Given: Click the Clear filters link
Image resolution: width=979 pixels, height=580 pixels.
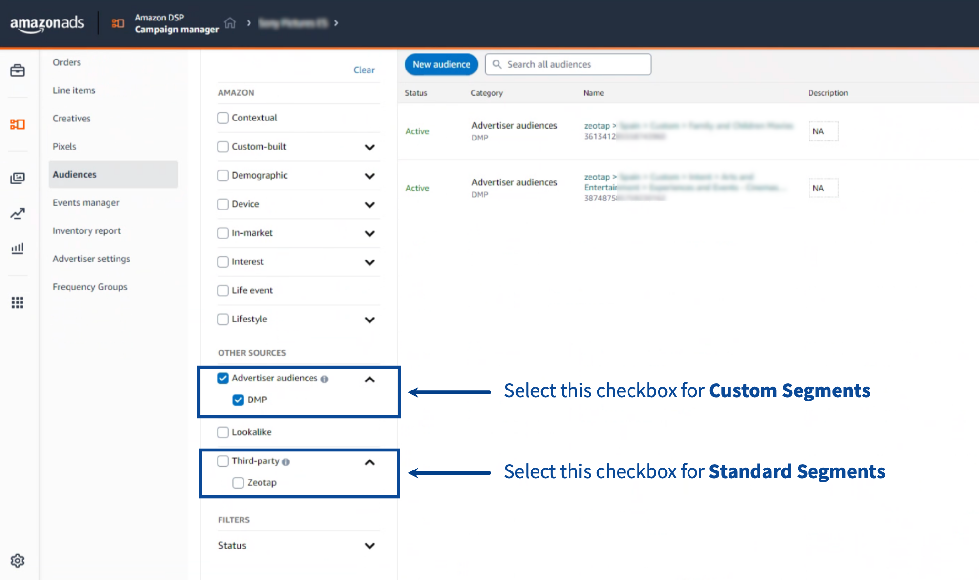Looking at the screenshot, I should 364,70.
